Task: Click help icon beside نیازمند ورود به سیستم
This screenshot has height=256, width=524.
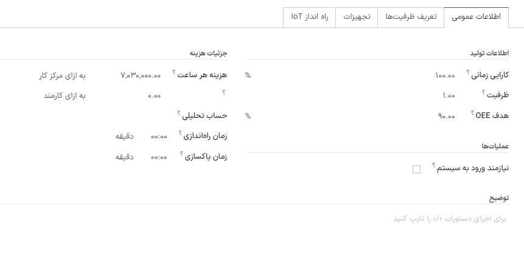Action: click(433, 165)
